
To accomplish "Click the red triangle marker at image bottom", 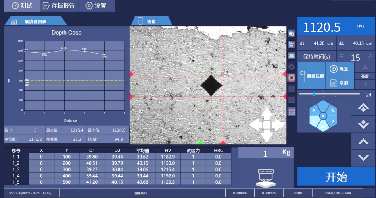I will pos(223,142).
